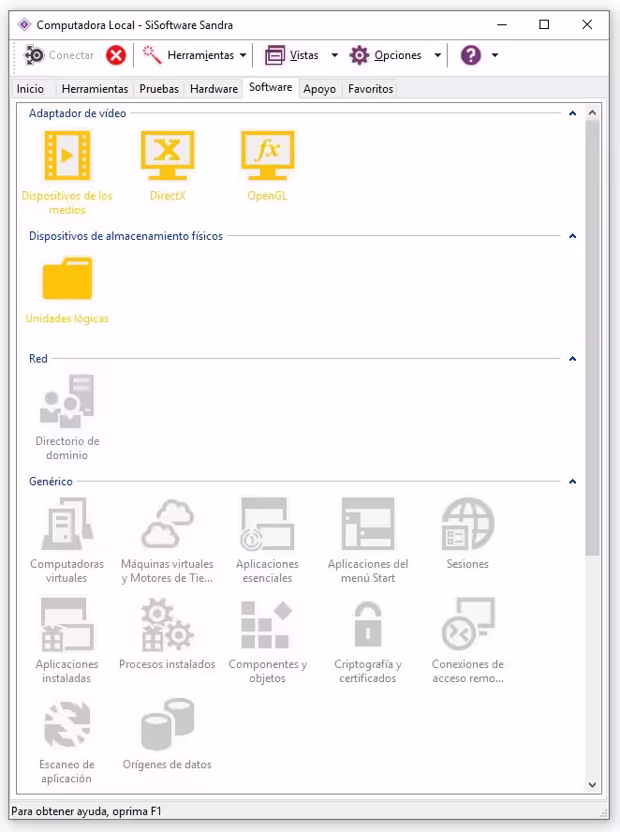620x832 pixels.
Task: Open Aplicaciones del menú Start icon
Action: tap(368, 524)
